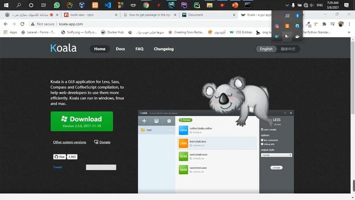
Task: Switch to the Google 'how to get package' tab
Action: [150, 15]
